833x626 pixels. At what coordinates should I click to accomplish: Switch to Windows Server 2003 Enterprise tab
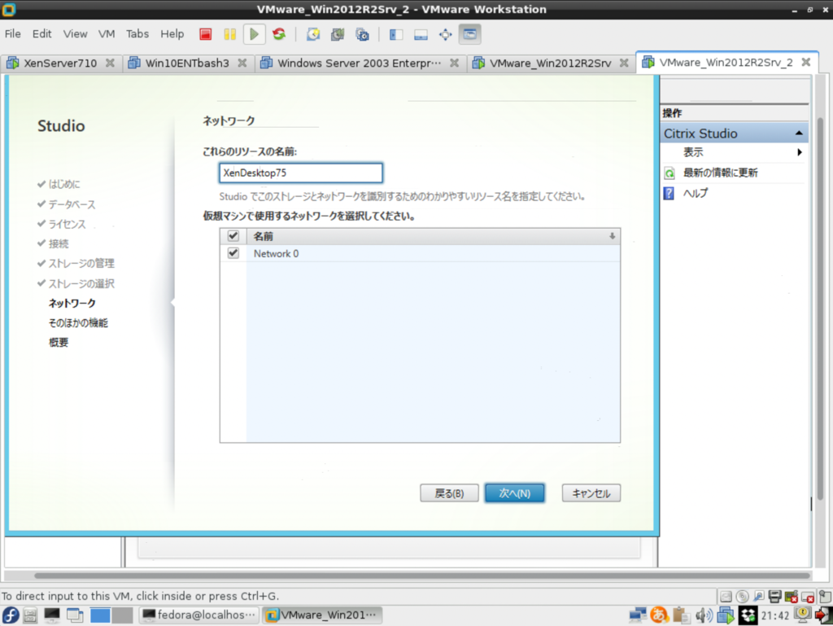pyautogui.click(x=359, y=63)
